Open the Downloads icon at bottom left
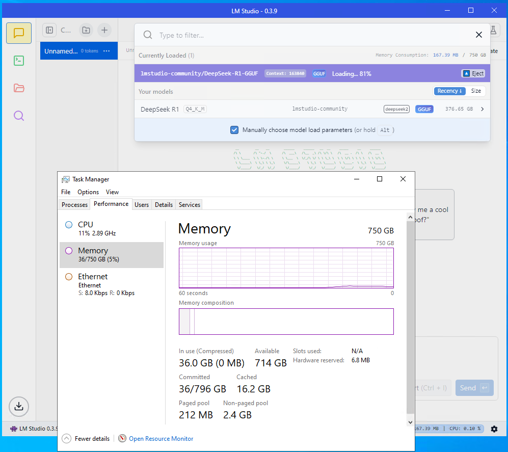The width and height of the screenshot is (508, 452). point(19,406)
